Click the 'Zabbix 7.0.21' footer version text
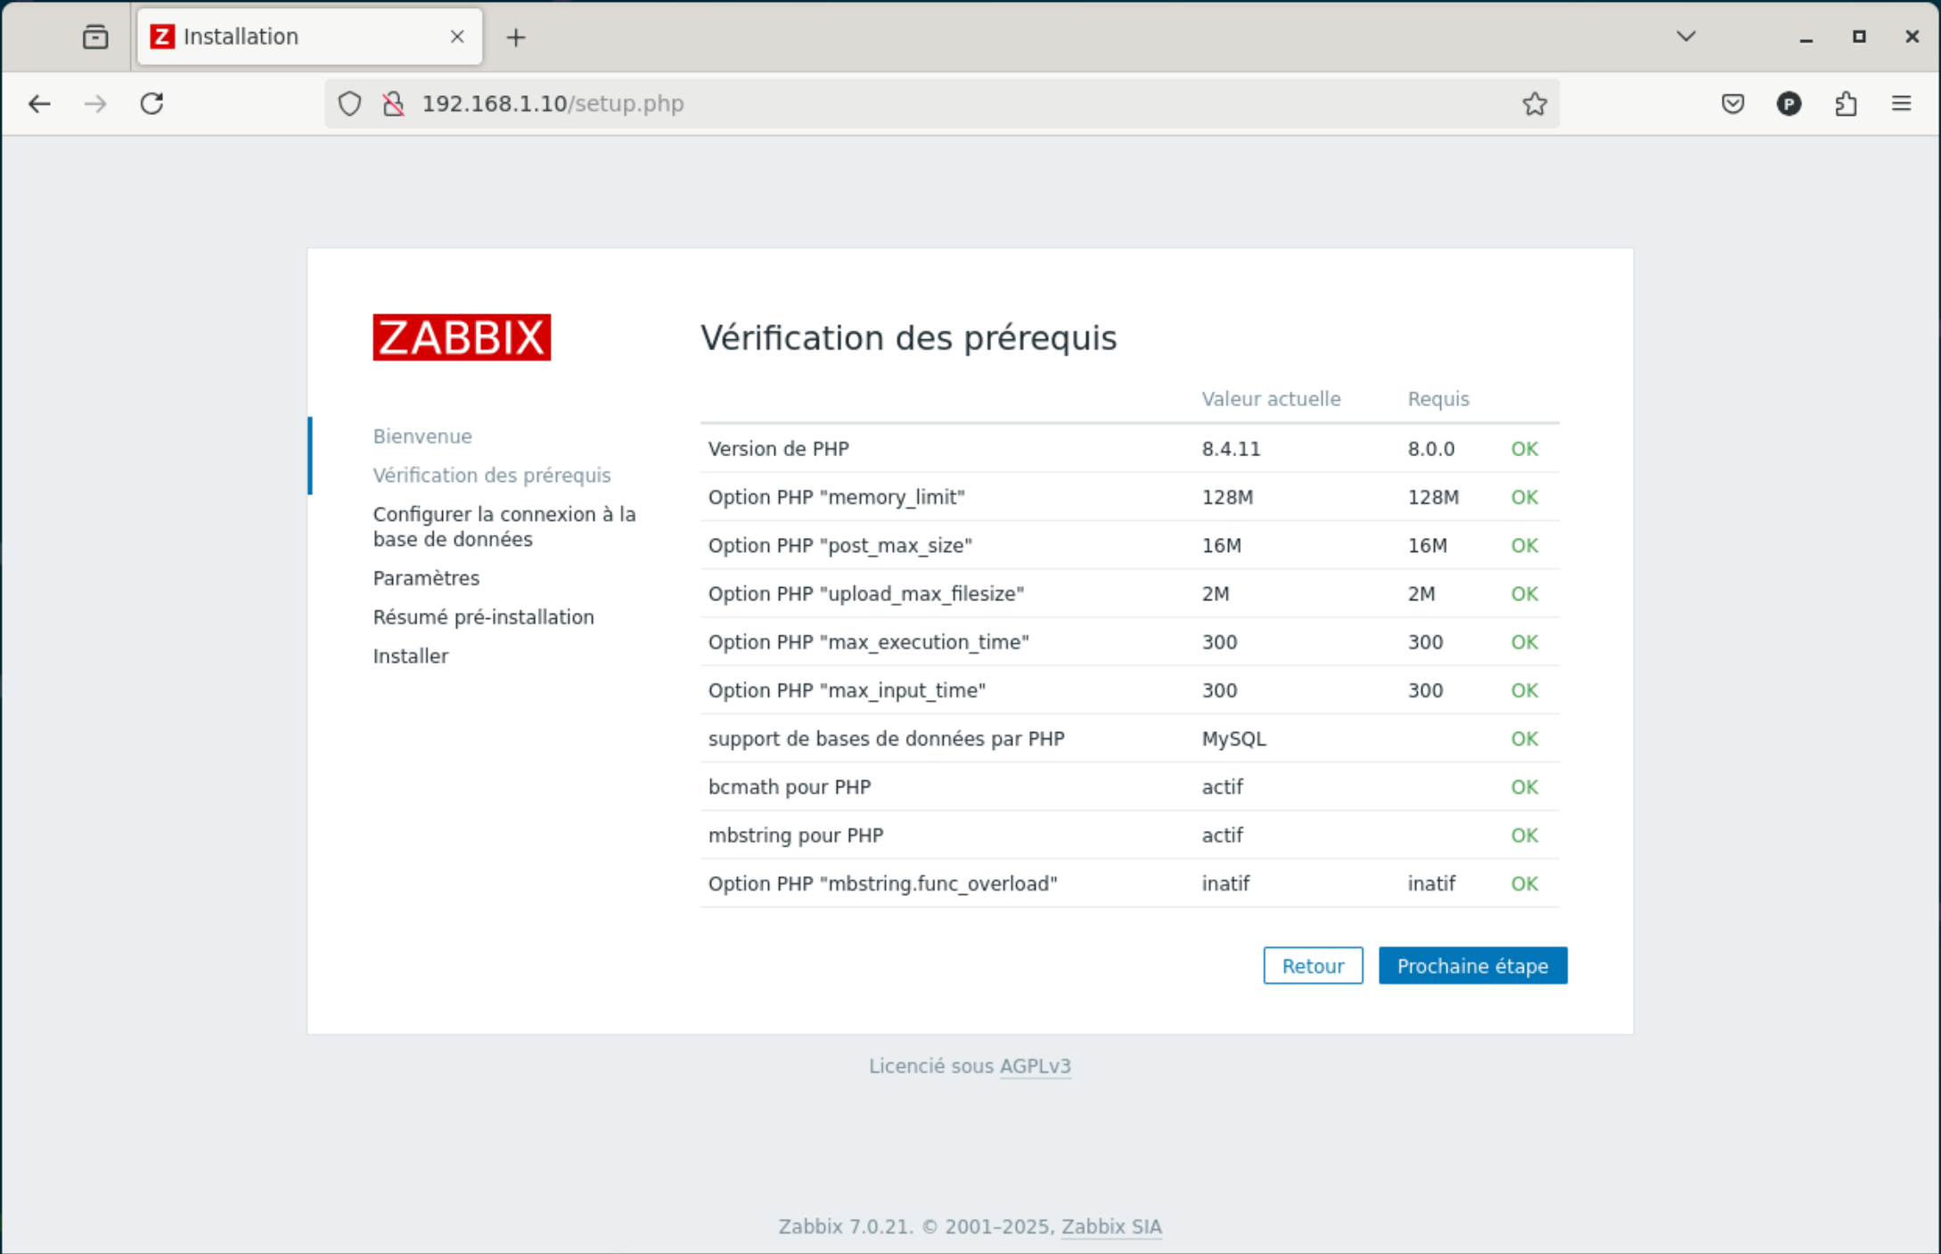This screenshot has height=1254, width=1941. click(x=845, y=1226)
